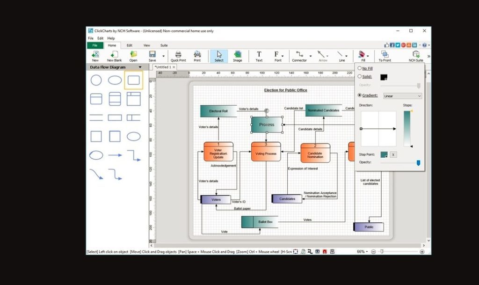Remove the stop point with X button
The image size is (479, 285).
coord(393,154)
